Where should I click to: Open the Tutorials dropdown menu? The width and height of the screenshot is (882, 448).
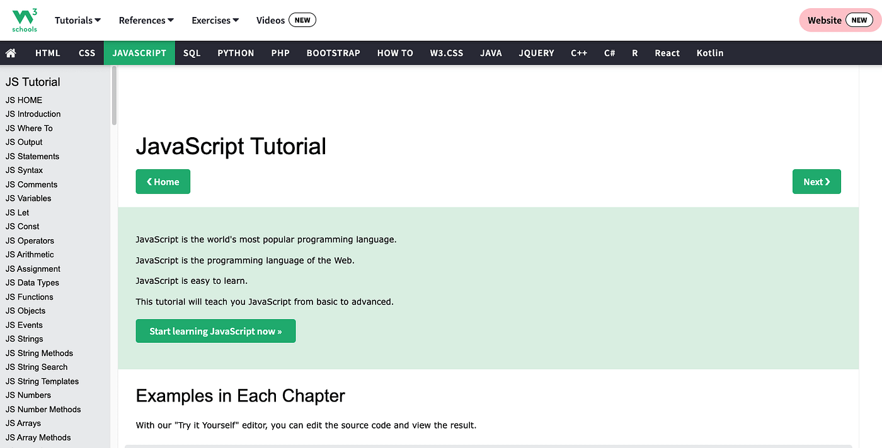coord(78,20)
